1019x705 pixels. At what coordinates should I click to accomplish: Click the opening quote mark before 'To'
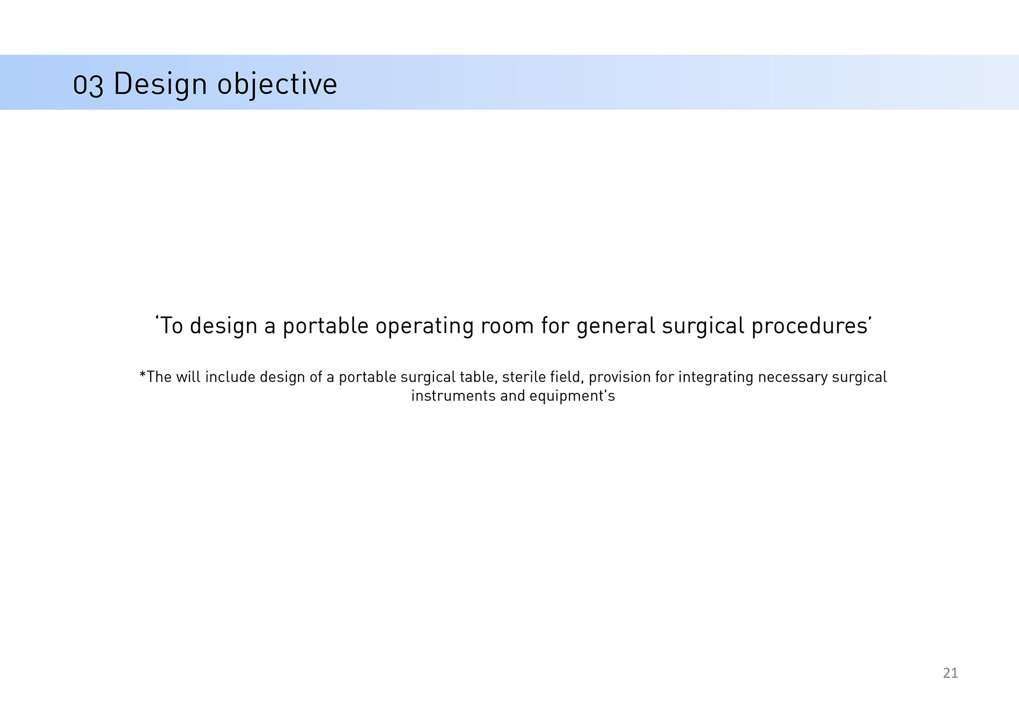tap(157, 319)
